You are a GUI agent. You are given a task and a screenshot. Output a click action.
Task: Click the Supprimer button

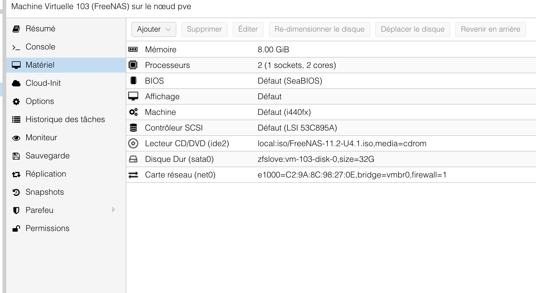205,29
